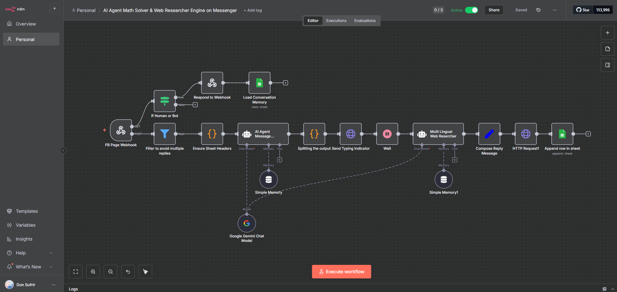Switch to the Evaluations tab

click(365, 20)
